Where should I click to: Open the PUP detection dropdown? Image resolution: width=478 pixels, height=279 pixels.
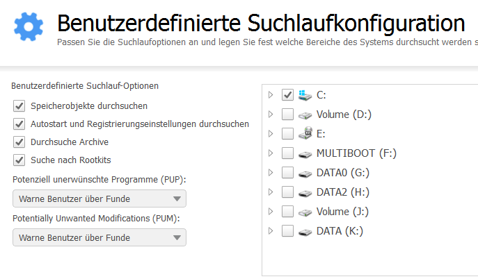point(99,198)
